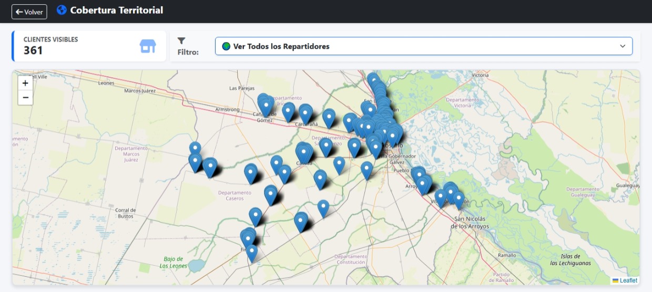The height and width of the screenshot is (292, 652).
Task: Click the funnel filter icon above Filtro
Action: tap(181, 40)
